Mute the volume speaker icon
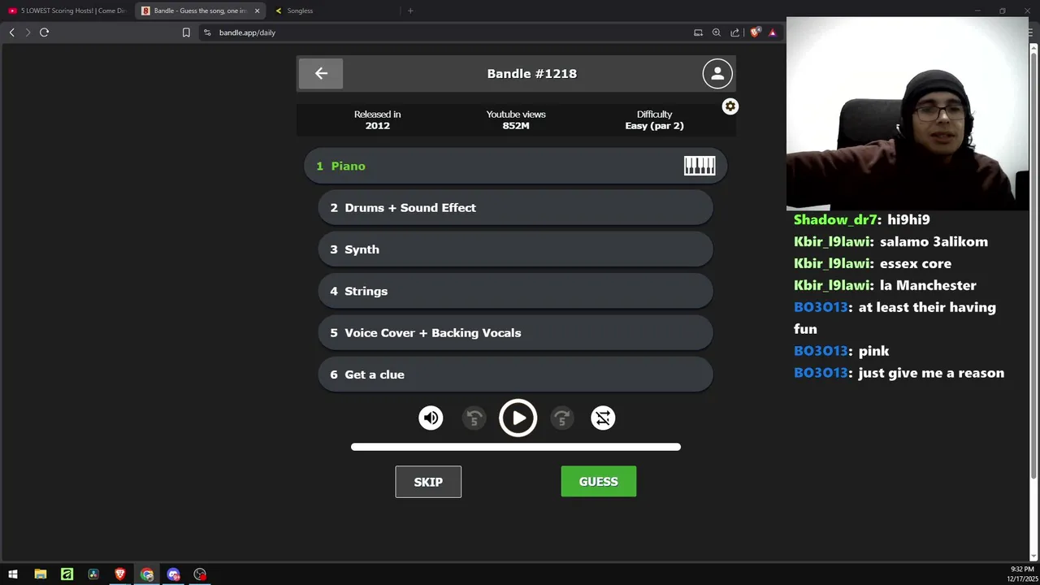Viewport: 1040px width, 585px height. 431,418
